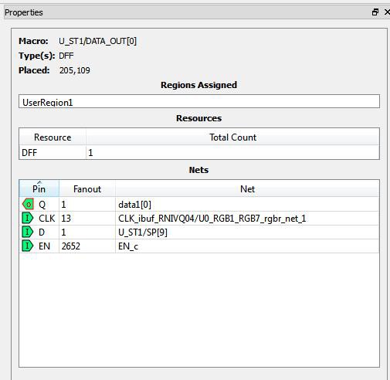Select the data1[0] net row

pos(199,205)
